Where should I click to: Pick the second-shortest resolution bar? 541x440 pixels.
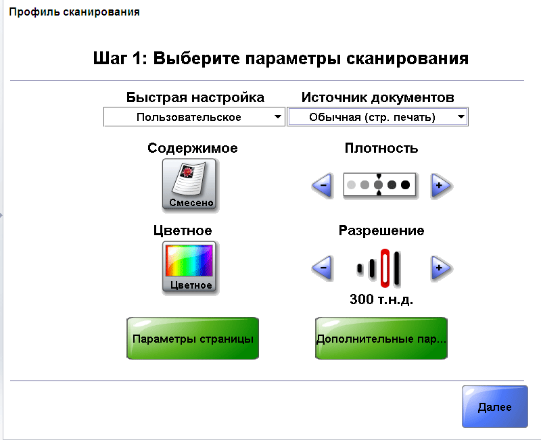click(x=371, y=269)
